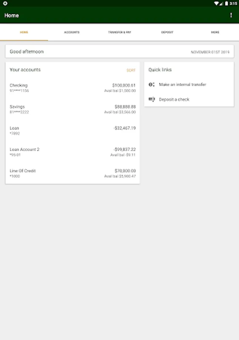The image size is (239, 340).
Task: Go to the Deposit tab
Action: coord(167,32)
